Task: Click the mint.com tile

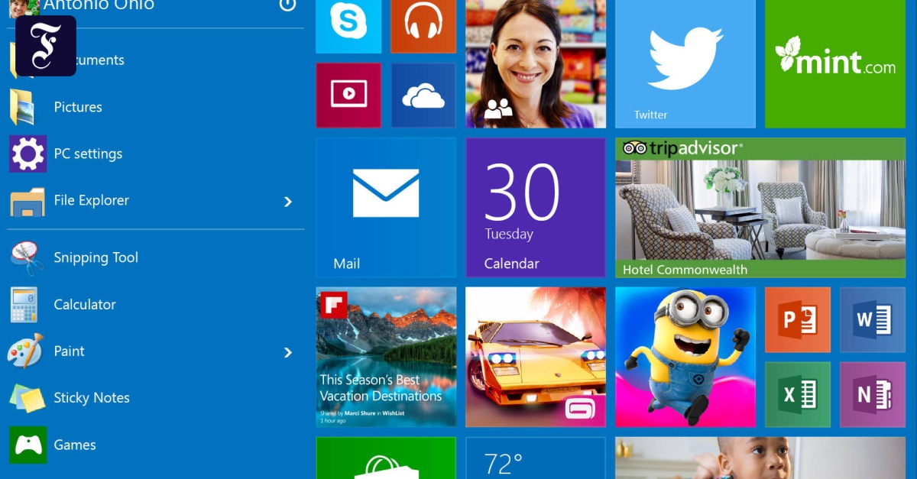Action: 835,63
